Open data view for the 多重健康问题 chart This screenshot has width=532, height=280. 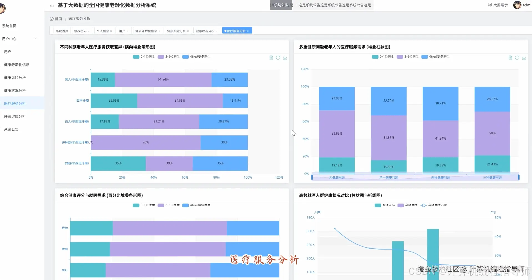(510, 58)
